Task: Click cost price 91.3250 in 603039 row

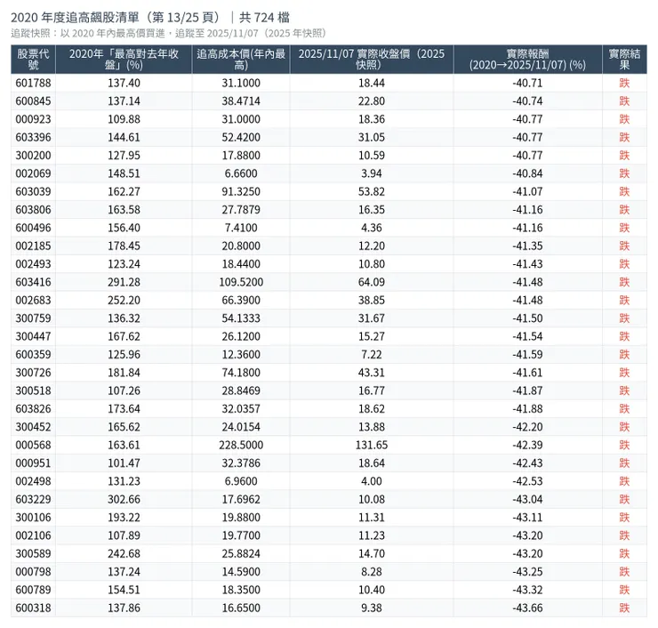Action: [x=241, y=191]
